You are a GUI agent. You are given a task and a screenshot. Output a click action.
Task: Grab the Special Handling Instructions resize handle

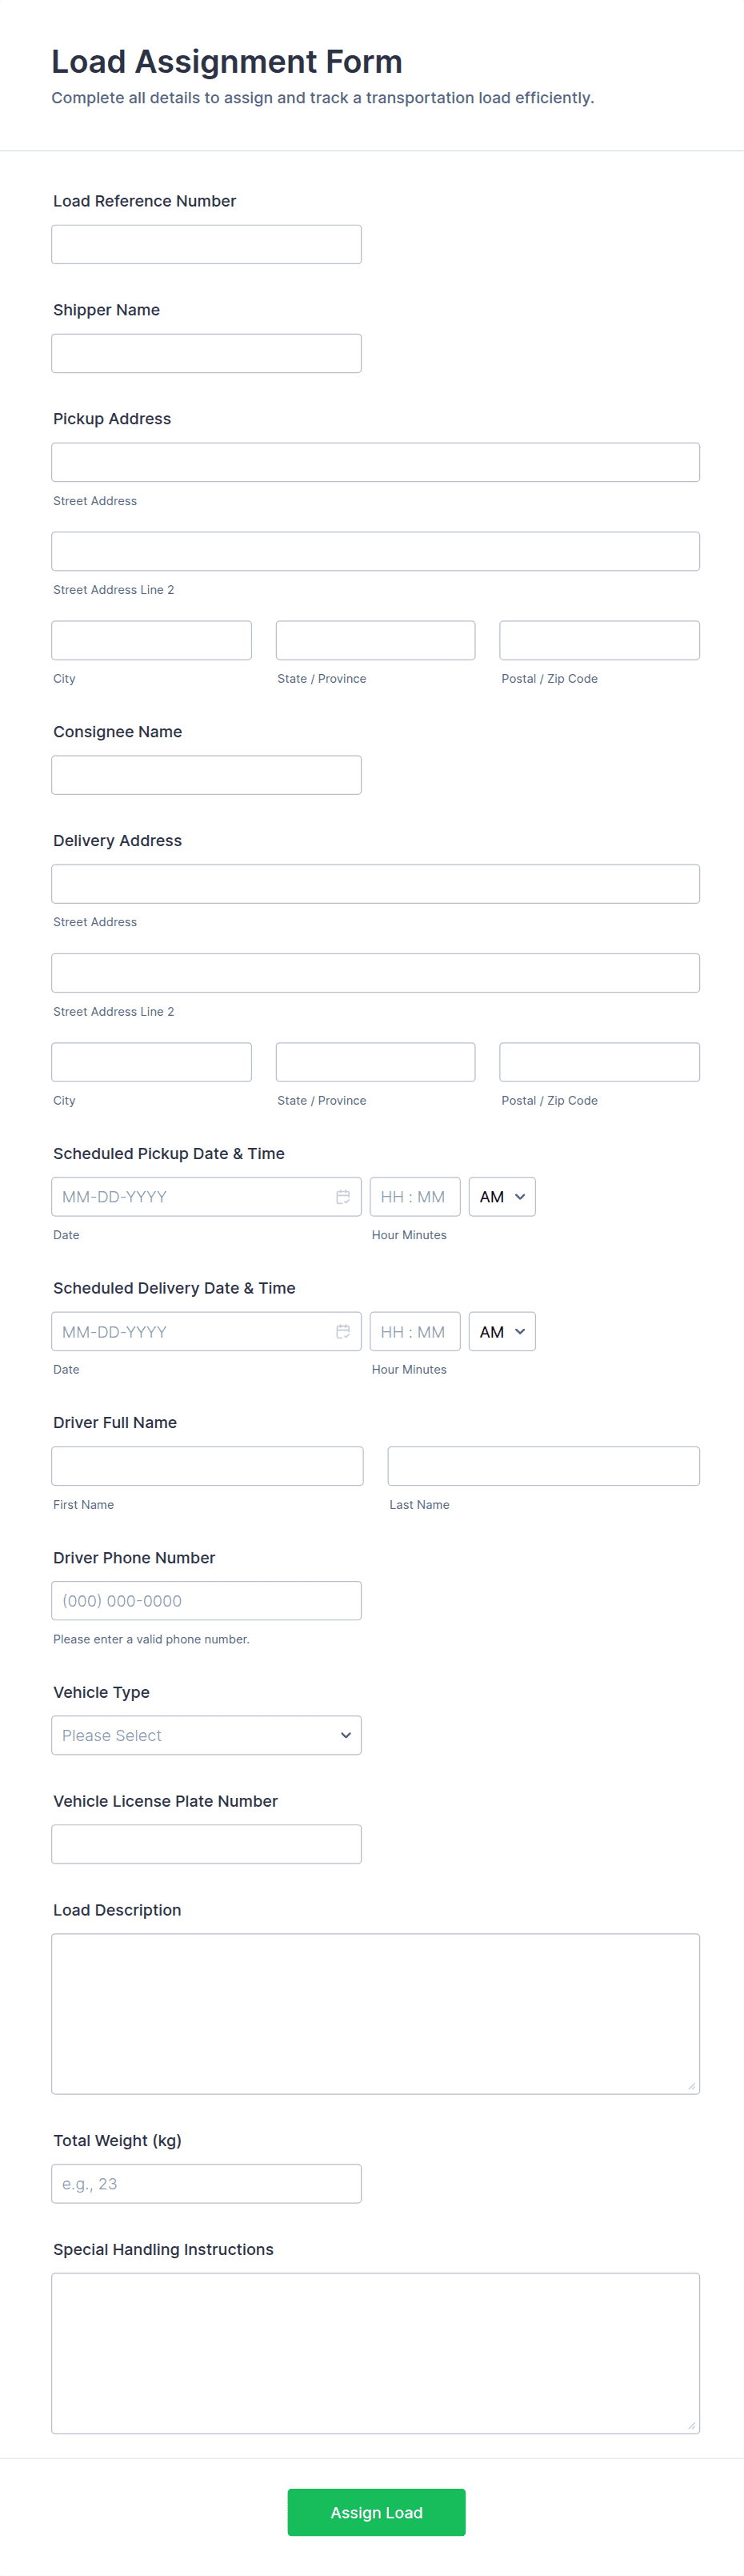click(x=691, y=2425)
